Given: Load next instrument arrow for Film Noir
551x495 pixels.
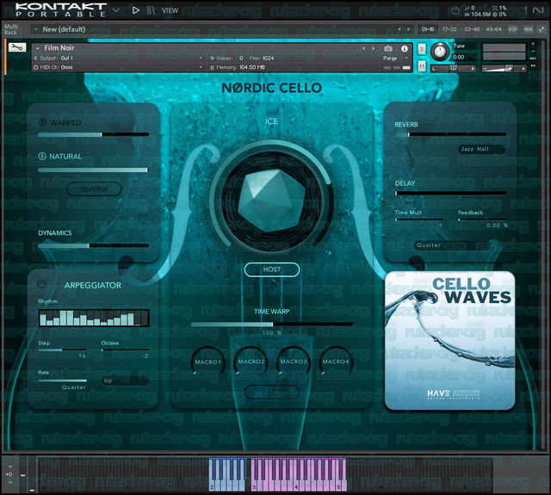Looking at the screenshot, I should (x=373, y=48).
